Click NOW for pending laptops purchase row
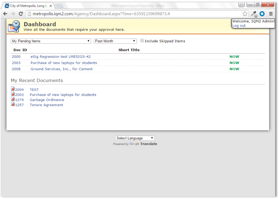Image resolution: width=279 pixels, height=199 pixels. tap(234, 63)
